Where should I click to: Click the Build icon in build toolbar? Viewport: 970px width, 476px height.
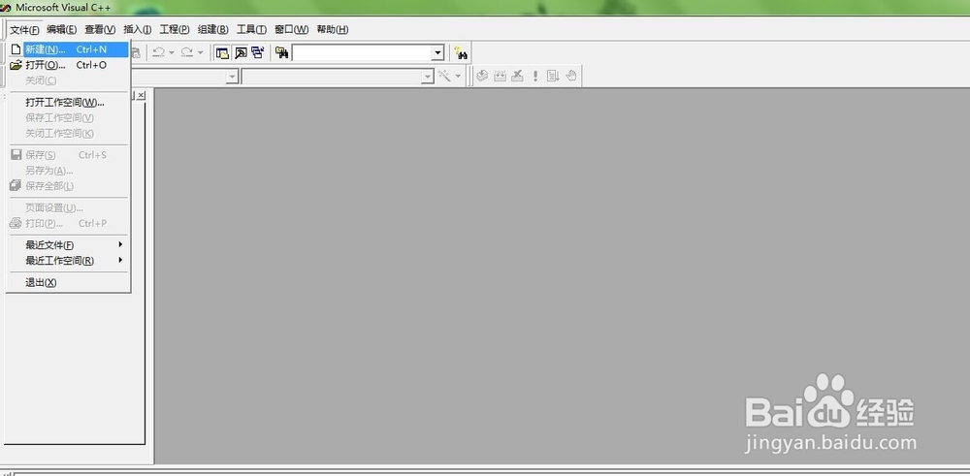[500, 76]
